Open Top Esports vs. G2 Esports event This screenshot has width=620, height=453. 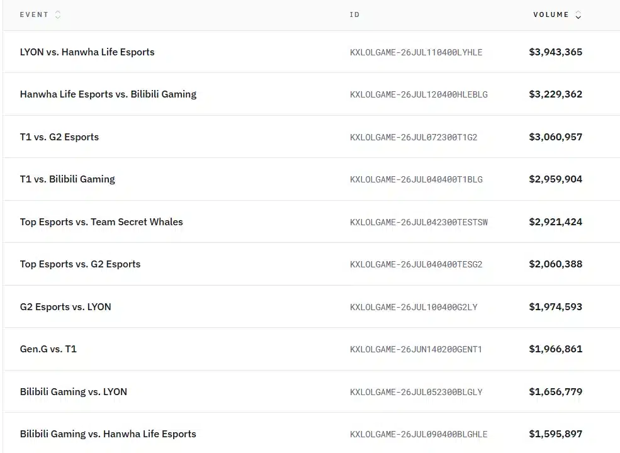[80, 264]
